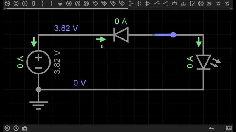Click the blue switch terminal node

pyautogui.click(x=173, y=35)
